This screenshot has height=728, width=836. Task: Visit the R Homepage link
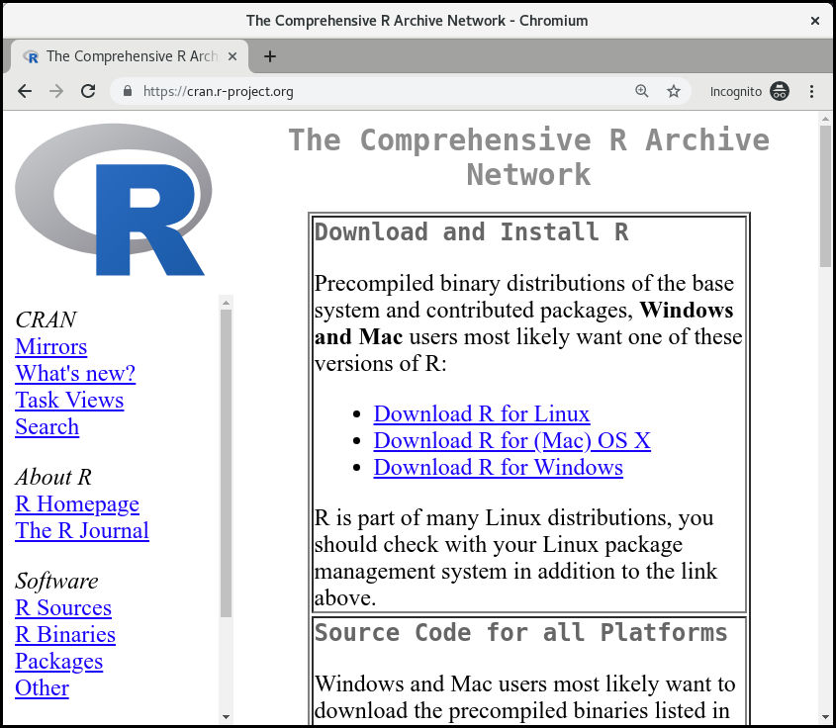(x=77, y=503)
